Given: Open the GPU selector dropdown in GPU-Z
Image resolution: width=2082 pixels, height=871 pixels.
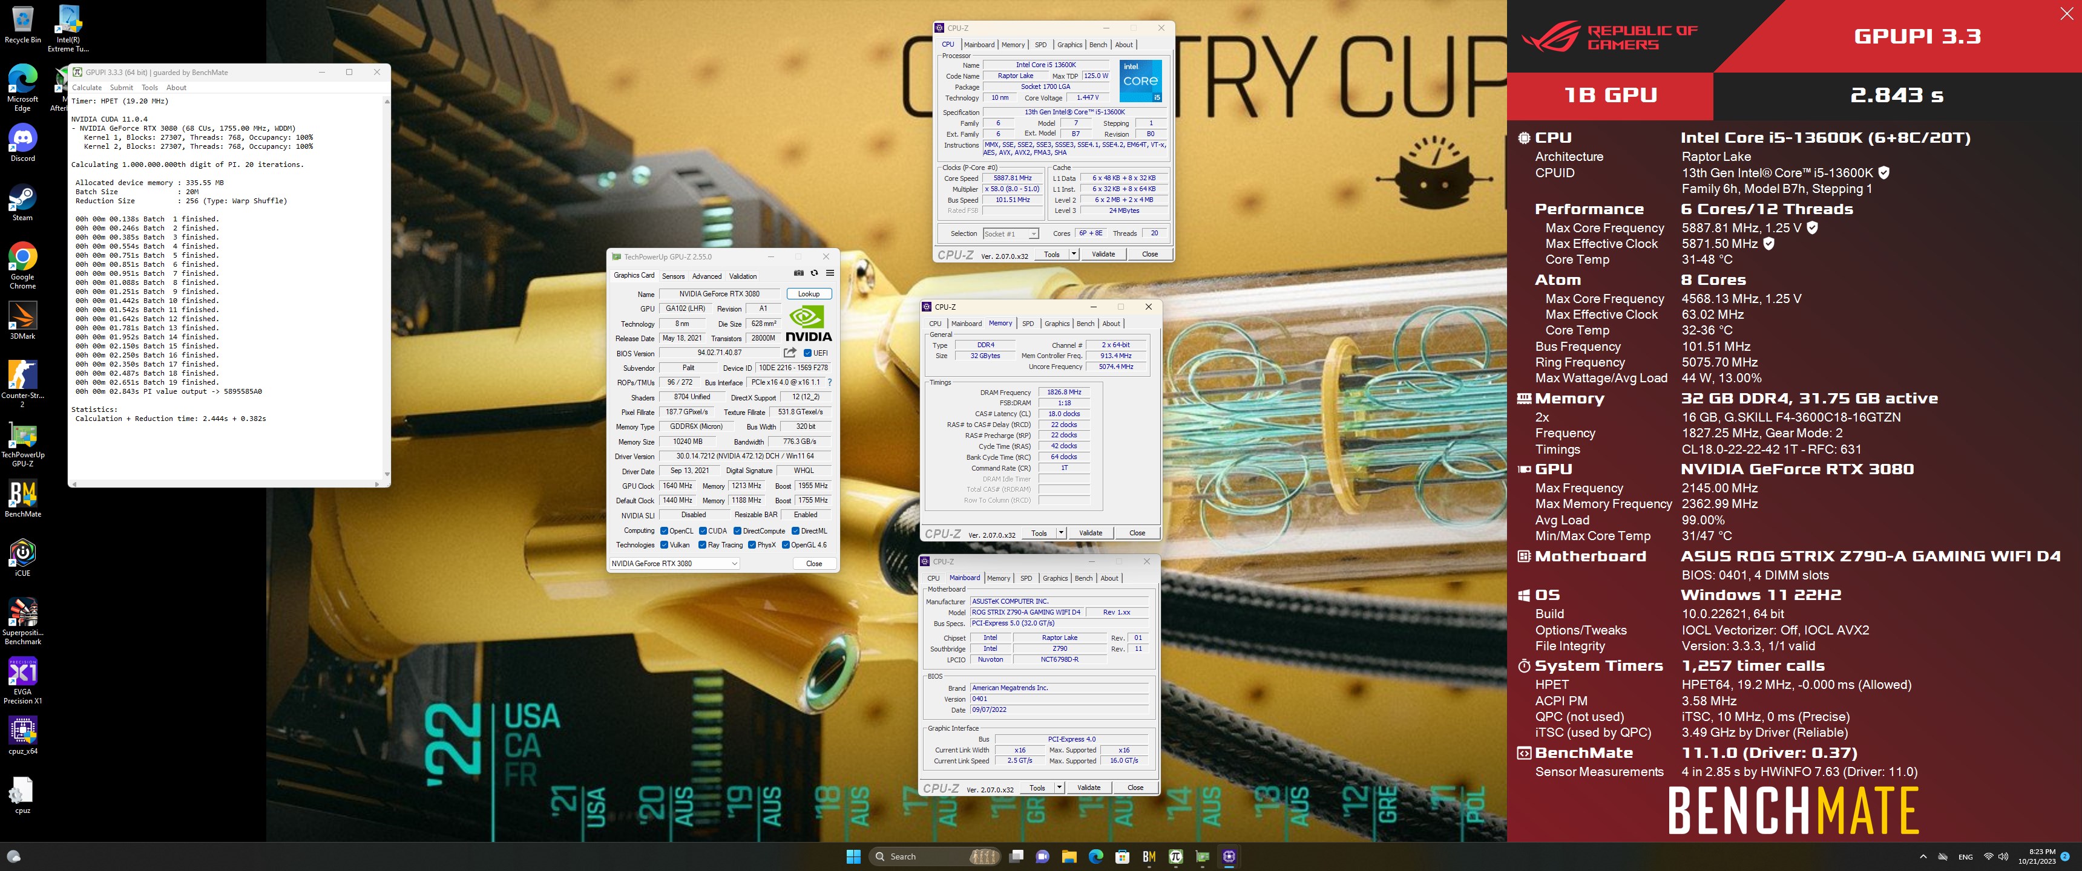Looking at the screenshot, I should pyautogui.click(x=675, y=563).
